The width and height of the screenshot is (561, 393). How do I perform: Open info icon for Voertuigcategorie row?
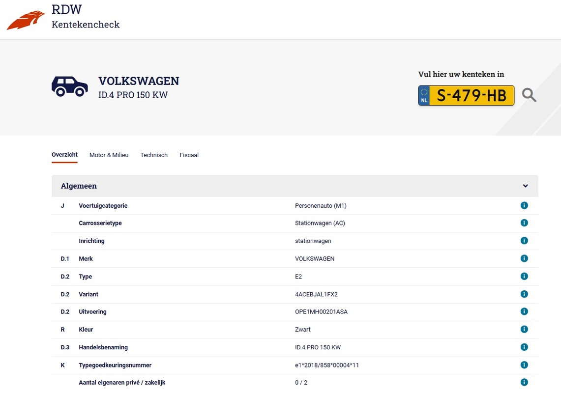coord(524,205)
